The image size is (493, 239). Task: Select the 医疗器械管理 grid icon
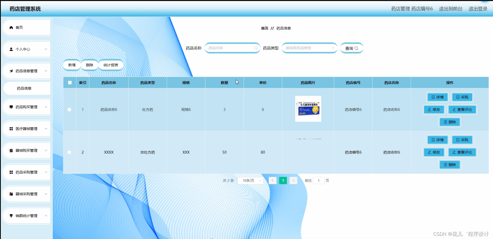11,129
